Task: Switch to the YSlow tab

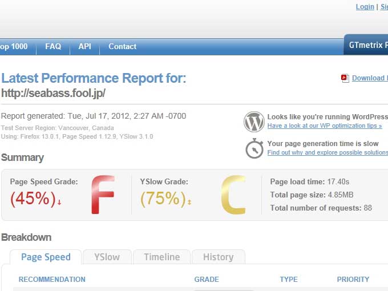Action: click(x=107, y=257)
